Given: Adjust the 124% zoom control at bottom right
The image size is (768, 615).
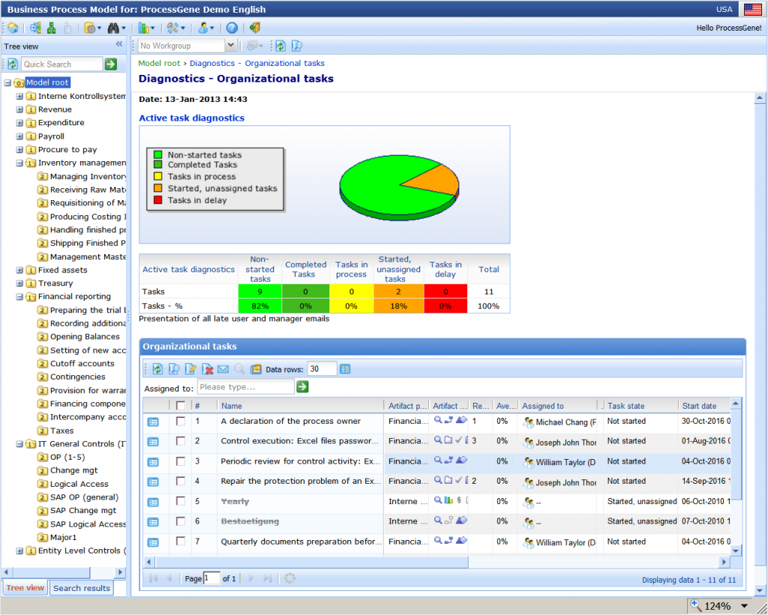Looking at the screenshot, I should [x=719, y=605].
